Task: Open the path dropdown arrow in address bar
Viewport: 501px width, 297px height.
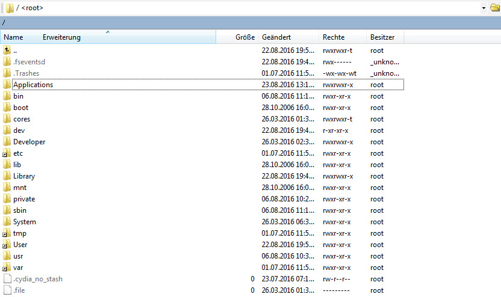Action: [x=484, y=8]
